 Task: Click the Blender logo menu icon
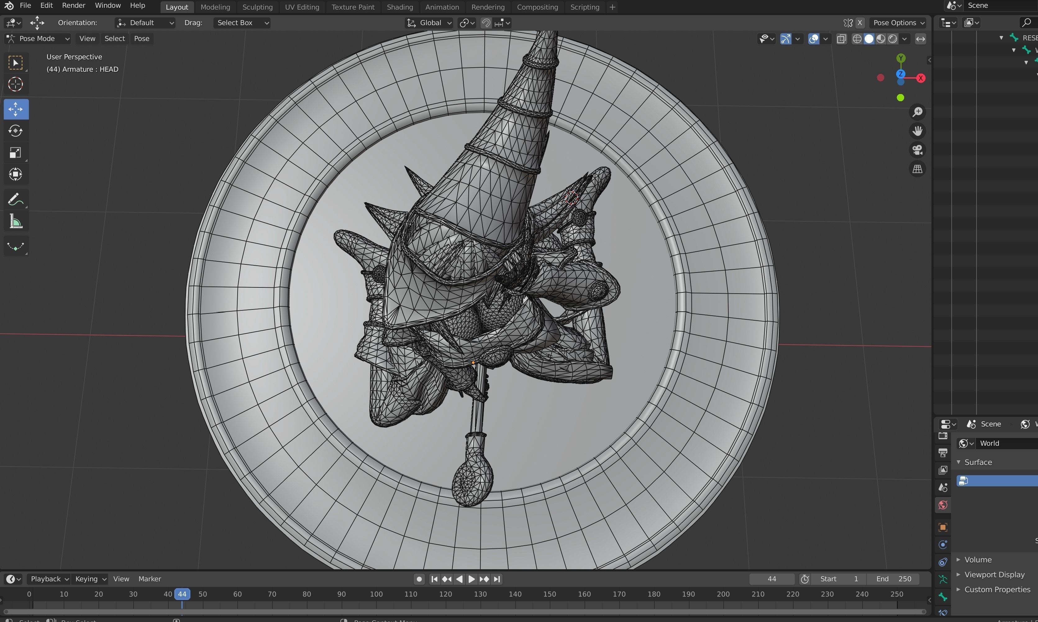point(9,6)
